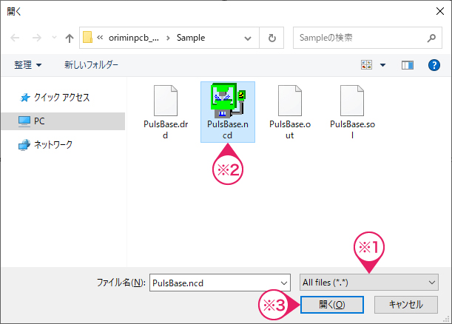This screenshot has width=452, height=324.
Task: Click the Forward navigation arrow
Action: click(34, 38)
